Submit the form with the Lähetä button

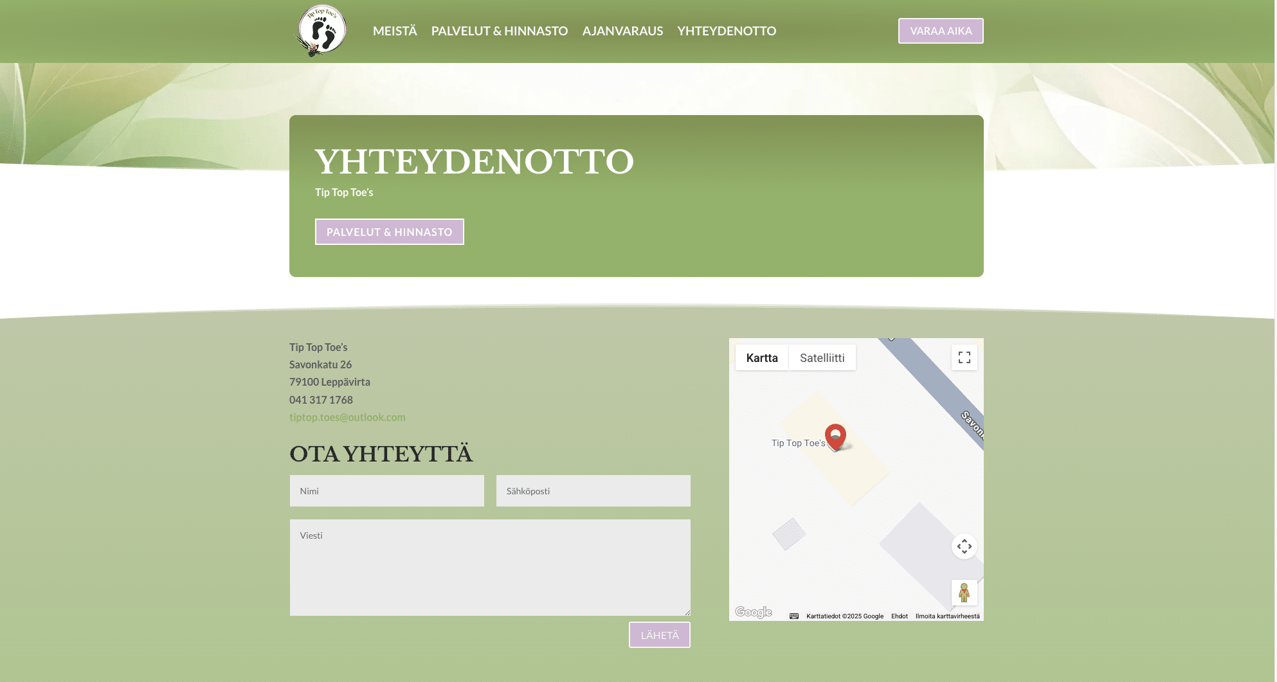tap(659, 635)
